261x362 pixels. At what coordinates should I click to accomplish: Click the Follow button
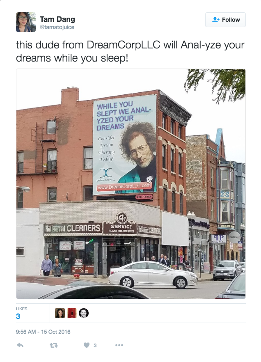tap(225, 20)
